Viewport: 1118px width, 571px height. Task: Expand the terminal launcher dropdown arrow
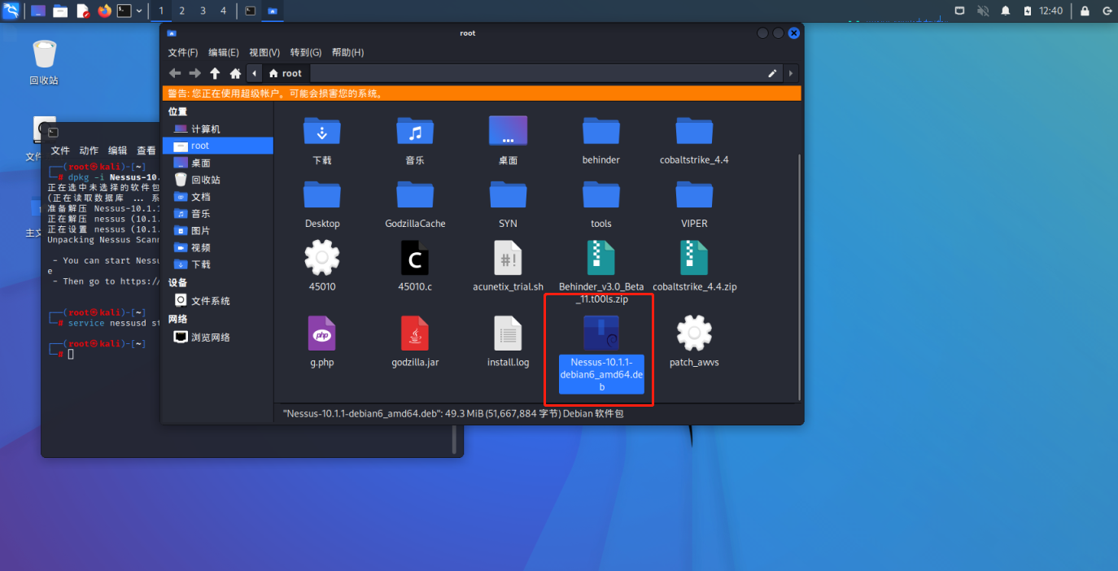pyautogui.click(x=139, y=11)
